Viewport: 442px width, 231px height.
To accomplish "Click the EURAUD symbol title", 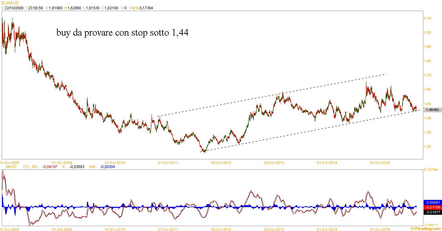I will click(x=9, y=3).
